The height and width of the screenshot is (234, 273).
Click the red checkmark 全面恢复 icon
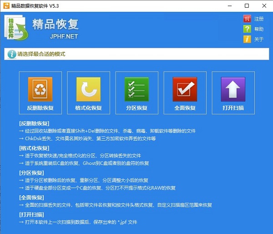point(185,89)
